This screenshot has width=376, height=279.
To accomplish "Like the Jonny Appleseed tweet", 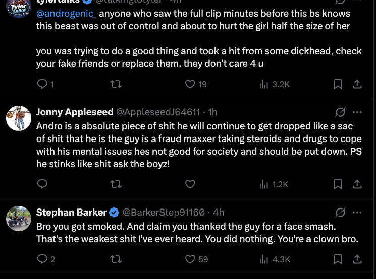I will click(190, 184).
